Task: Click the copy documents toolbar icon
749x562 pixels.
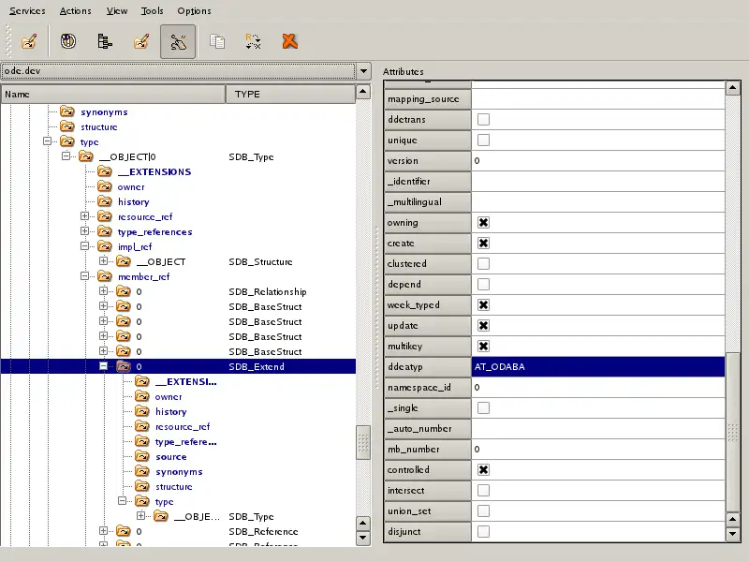Action: point(217,41)
